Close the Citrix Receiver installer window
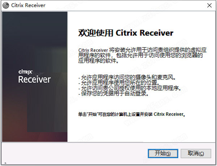Screen dimensions: 217x166 209,5
